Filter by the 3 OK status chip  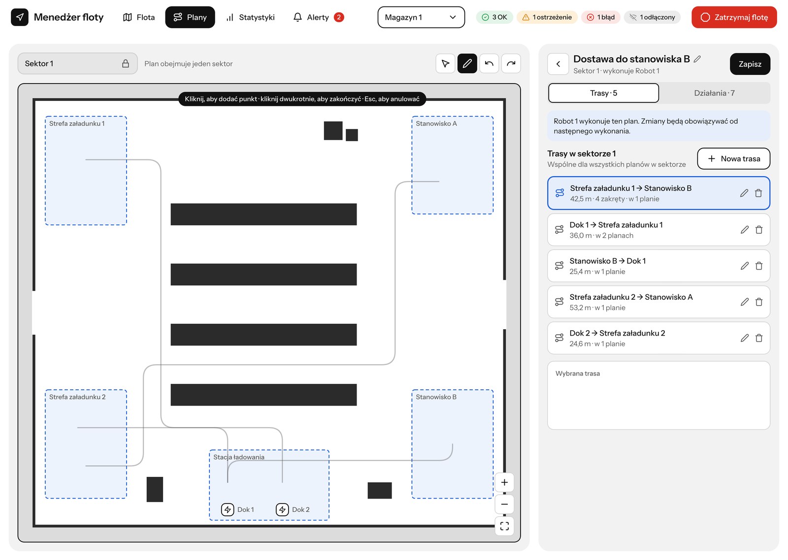tap(494, 17)
